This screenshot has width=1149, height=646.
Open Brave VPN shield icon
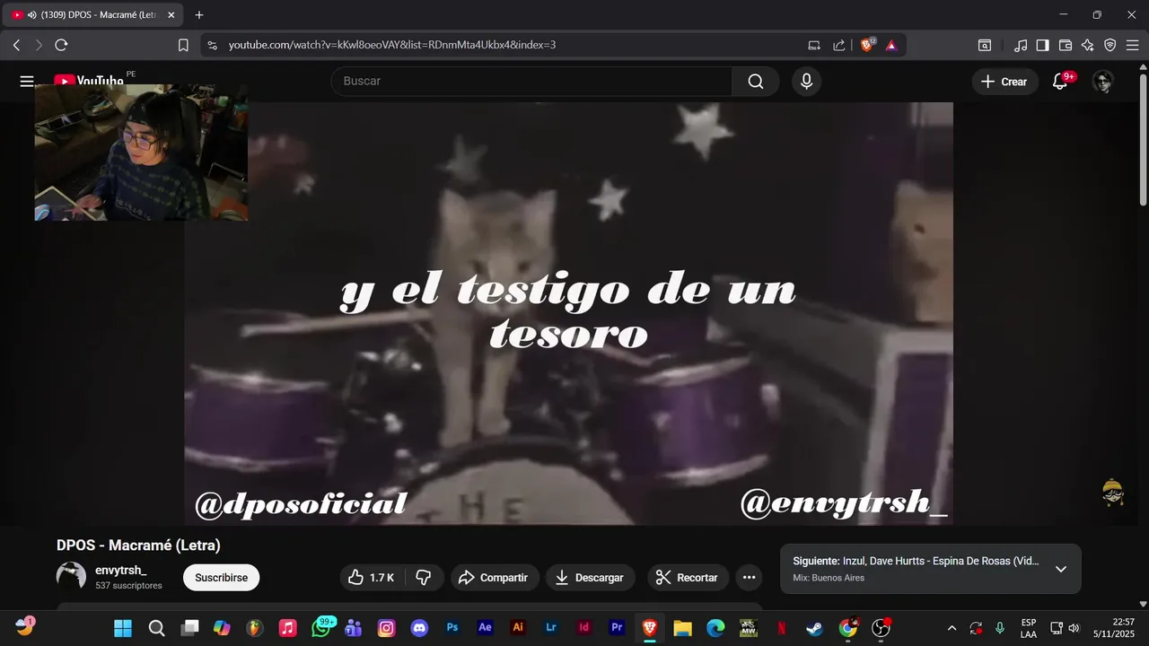click(x=1110, y=45)
